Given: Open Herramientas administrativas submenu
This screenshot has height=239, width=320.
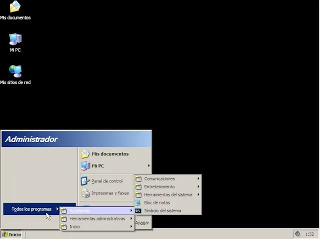Looking at the screenshot, I should pos(97,218).
